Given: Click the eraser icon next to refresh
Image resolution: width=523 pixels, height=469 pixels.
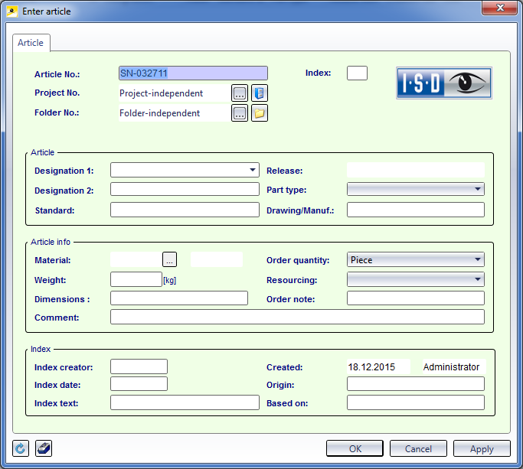Looking at the screenshot, I should pos(44,448).
